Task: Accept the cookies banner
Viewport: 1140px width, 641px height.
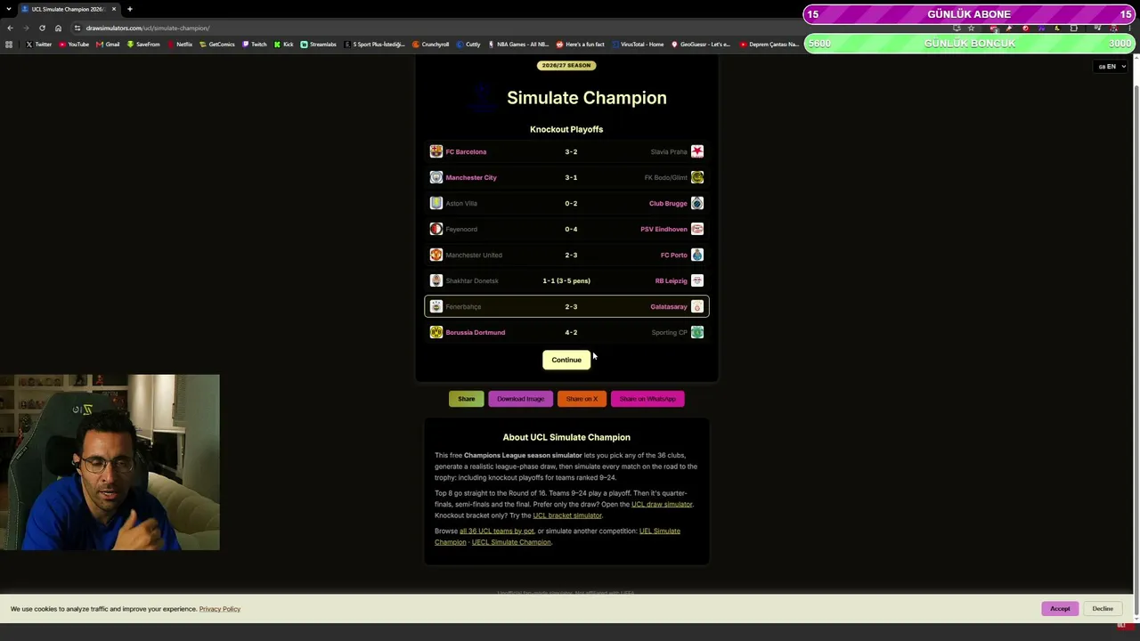Action: click(x=1060, y=609)
